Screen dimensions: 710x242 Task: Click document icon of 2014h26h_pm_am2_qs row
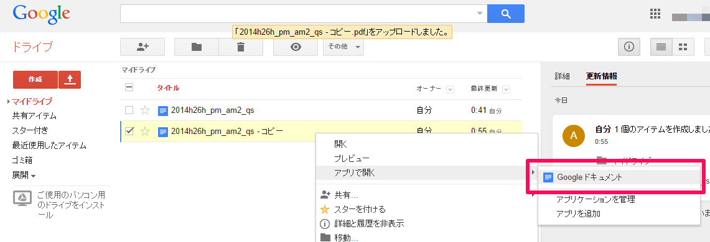tap(162, 110)
